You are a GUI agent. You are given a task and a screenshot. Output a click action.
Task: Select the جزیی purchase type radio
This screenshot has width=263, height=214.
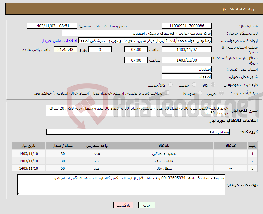click(221, 93)
